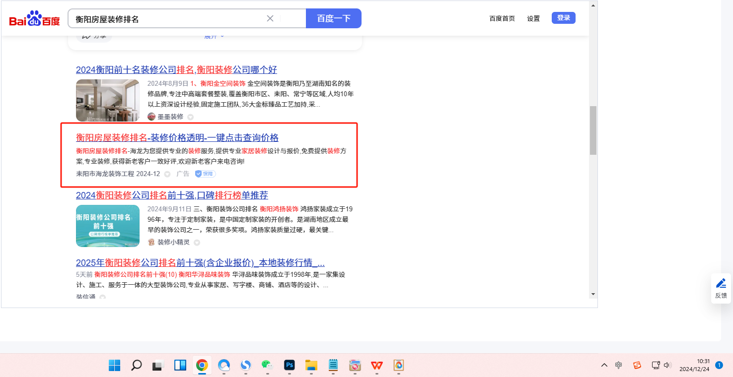Open 设置 in the top navigation
Screen dimensions: 733x377
pos(533,18)
